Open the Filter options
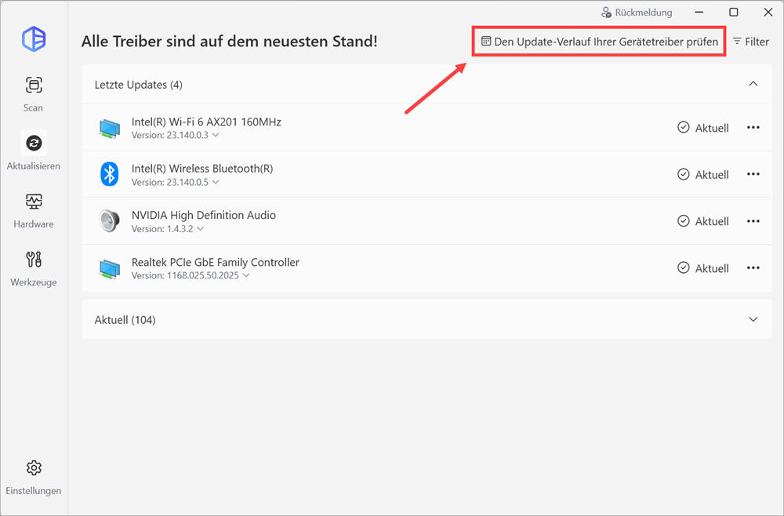The height and width of the screenshot is (516, 784). (x=750, y=42)
